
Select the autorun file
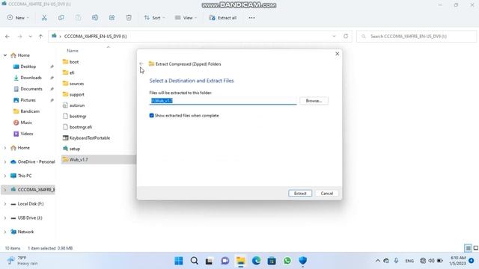click(76, 105)
